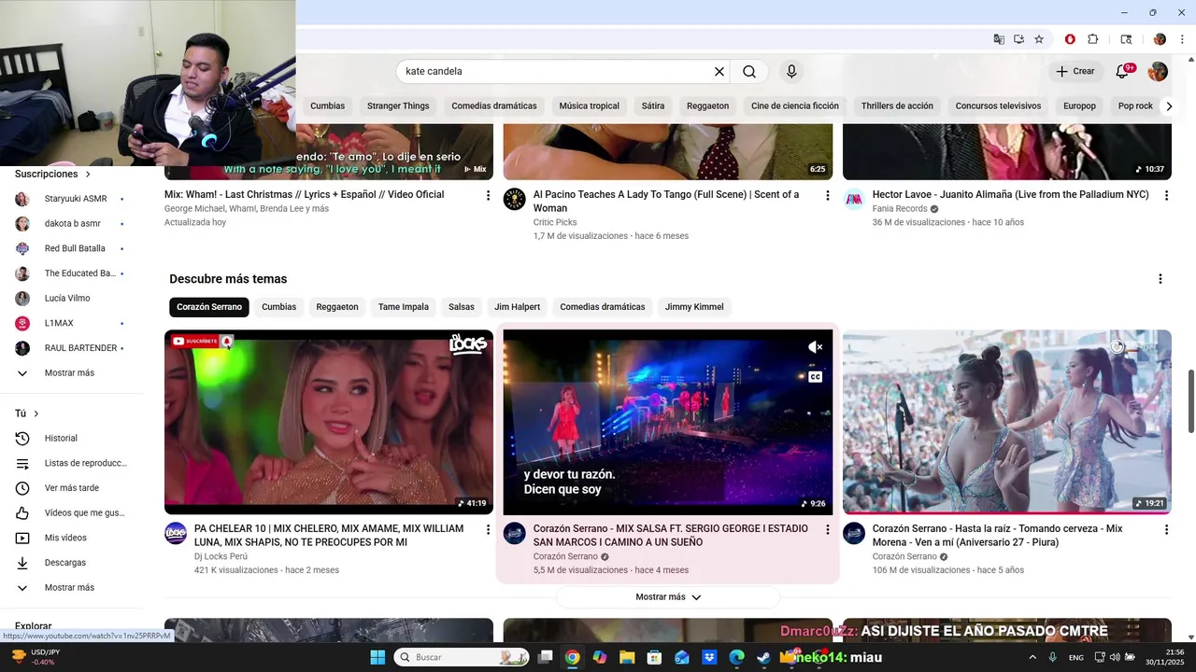This screenshot has width=1196, height=672.
Task: Show hidden system tray icons
Action: (x=1033, y=657)
